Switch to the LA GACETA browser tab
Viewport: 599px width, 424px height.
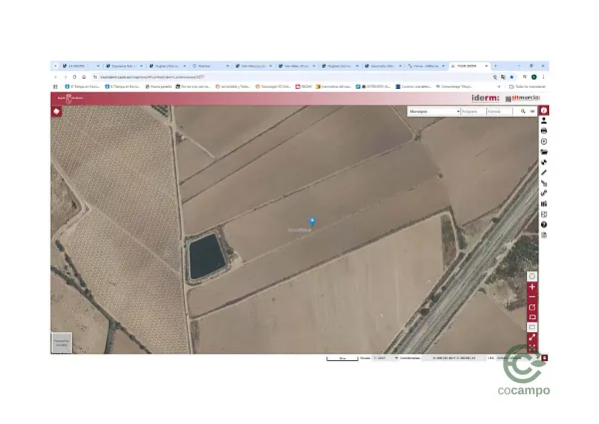tap(81, 66)
